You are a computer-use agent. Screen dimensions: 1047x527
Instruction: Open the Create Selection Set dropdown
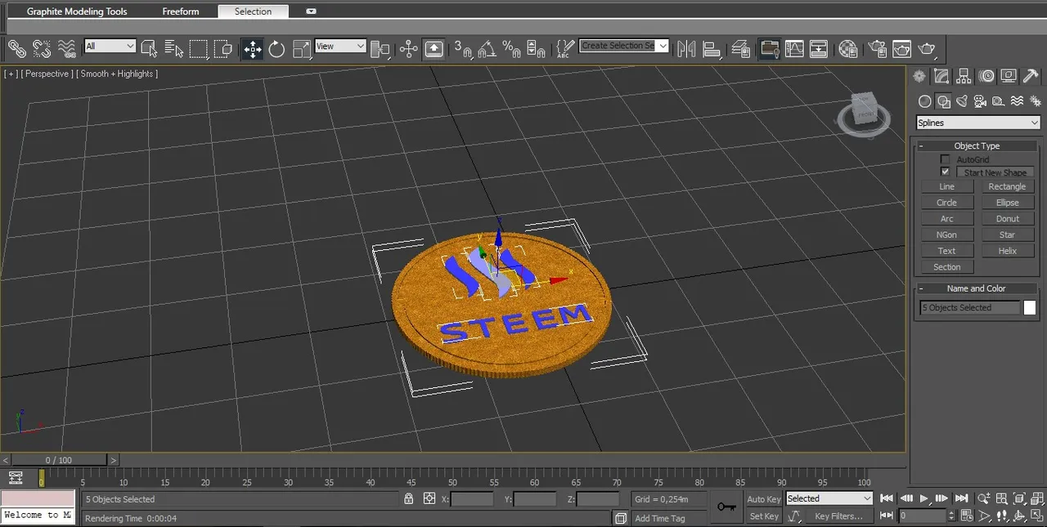pyautogui.click(x=624, y=46)
